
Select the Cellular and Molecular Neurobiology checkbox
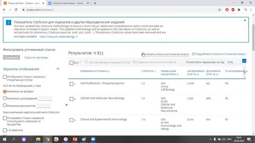tap(71, 99)
